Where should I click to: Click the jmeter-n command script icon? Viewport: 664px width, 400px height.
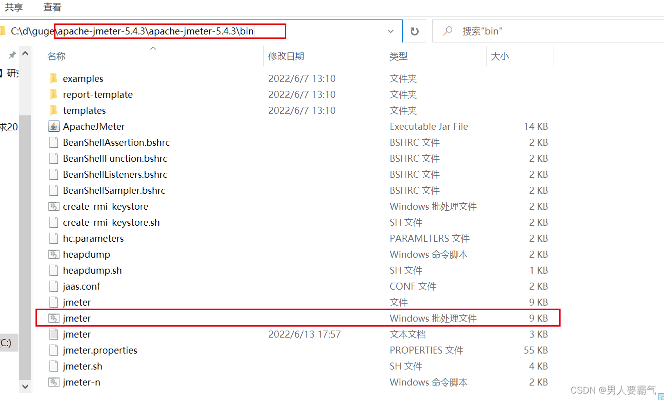(x=54, y=382)
